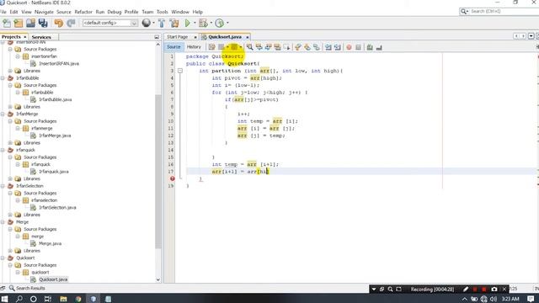Click the pencil annotate icon on the recording bar
Image resolution: width=539 pixels, height=303 pixels.
[x=466, y=290]
